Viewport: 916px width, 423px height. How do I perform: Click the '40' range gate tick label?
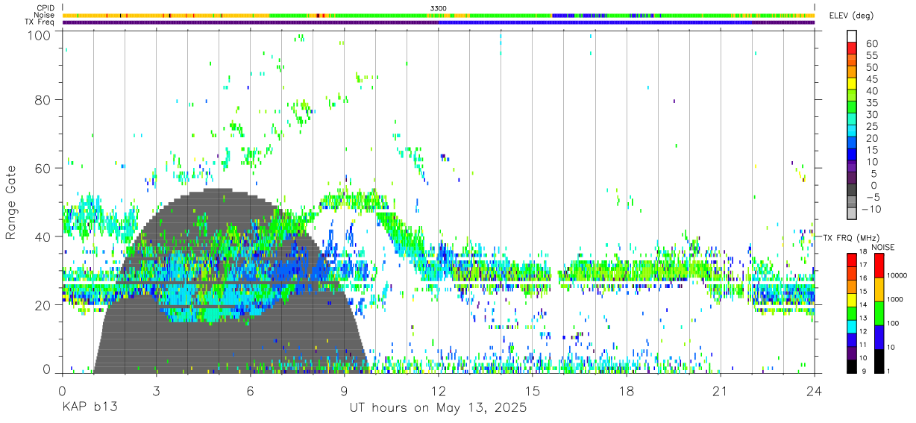coord(43,236)
